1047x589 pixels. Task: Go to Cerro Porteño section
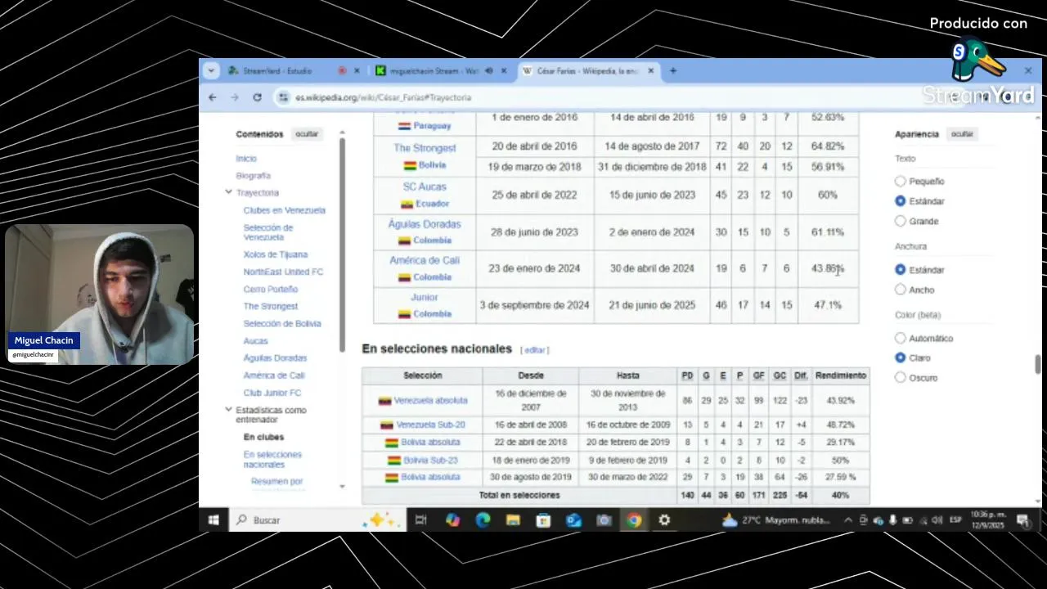(x=270, y=290)
